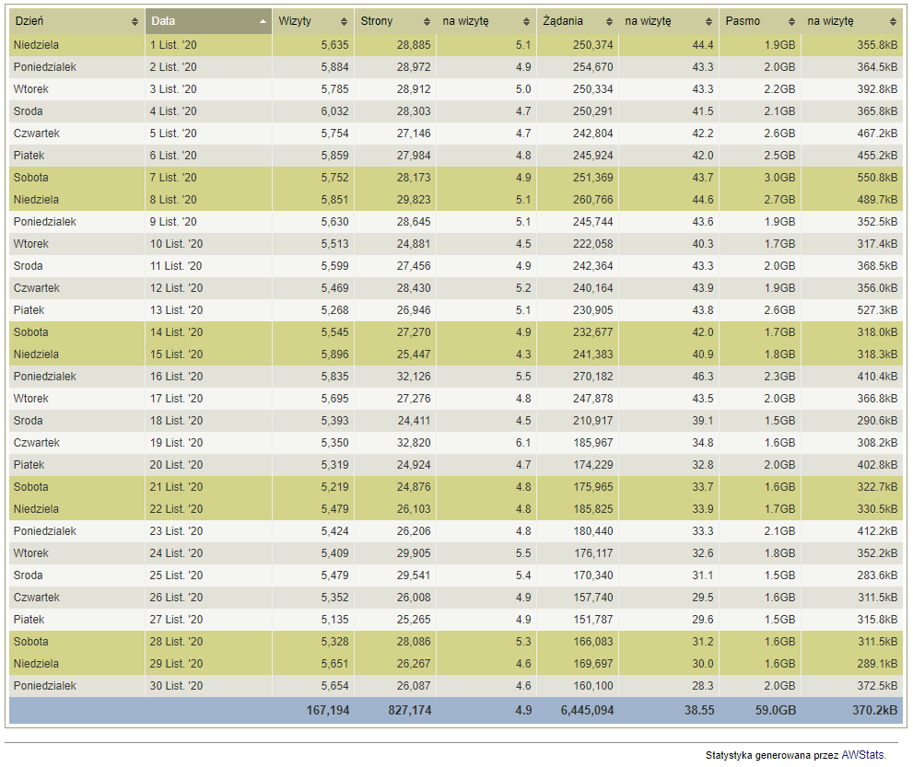Viewport: 913px width, 767px height.
Task: Click the visits value 5,896
Action: click(334, 354)
